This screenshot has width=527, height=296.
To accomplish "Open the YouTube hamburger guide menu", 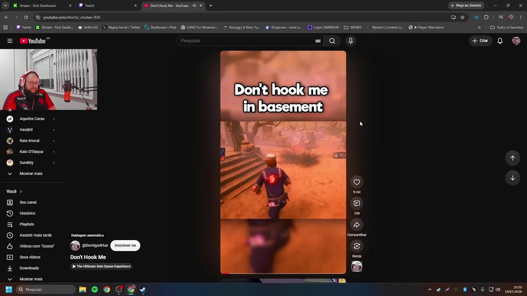I will point(10,41).
